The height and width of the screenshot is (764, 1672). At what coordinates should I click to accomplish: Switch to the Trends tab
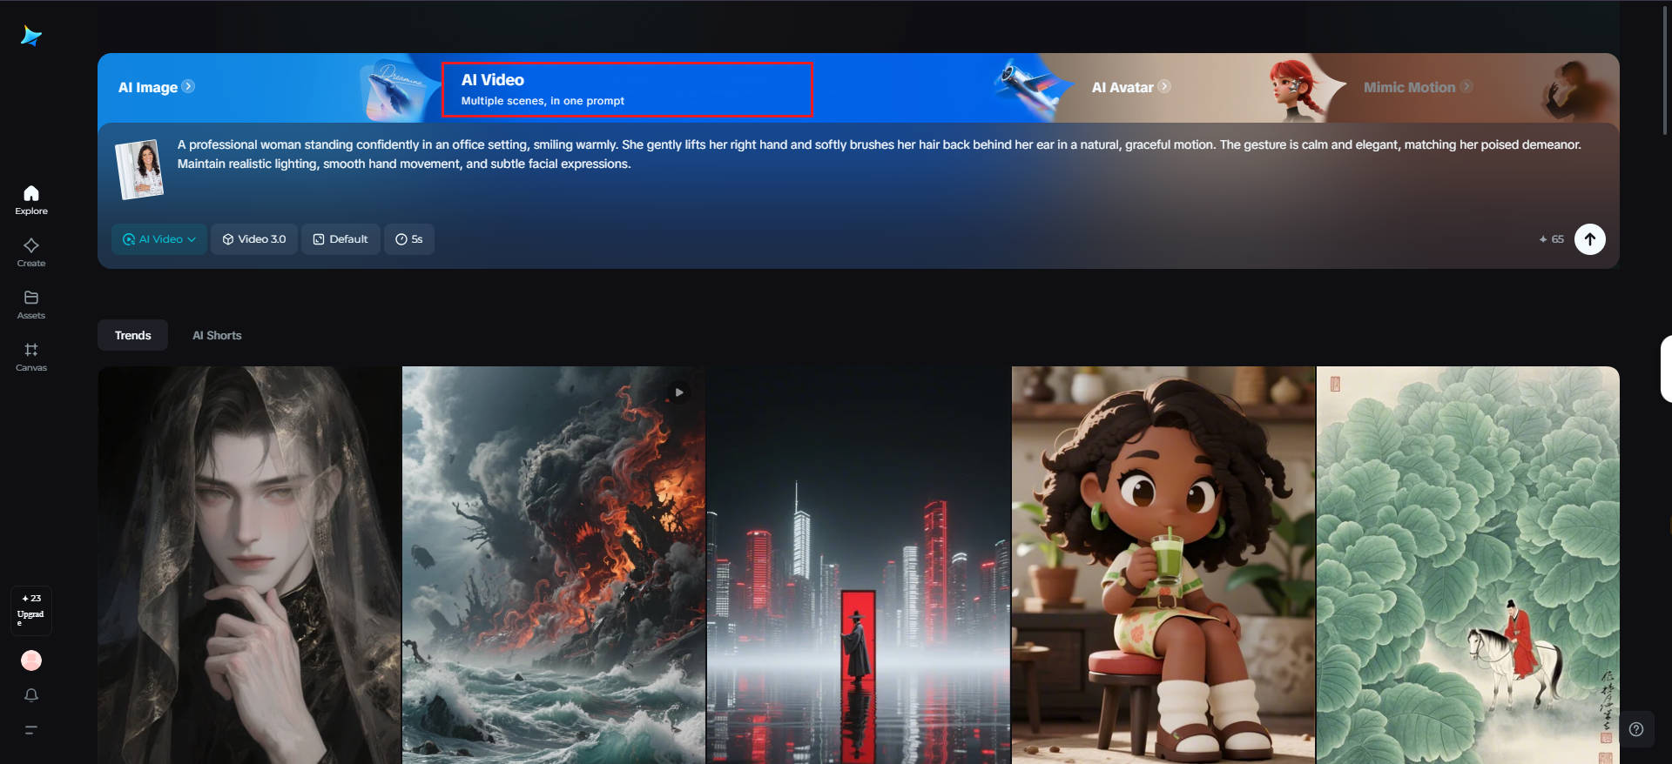coord(132,335)
